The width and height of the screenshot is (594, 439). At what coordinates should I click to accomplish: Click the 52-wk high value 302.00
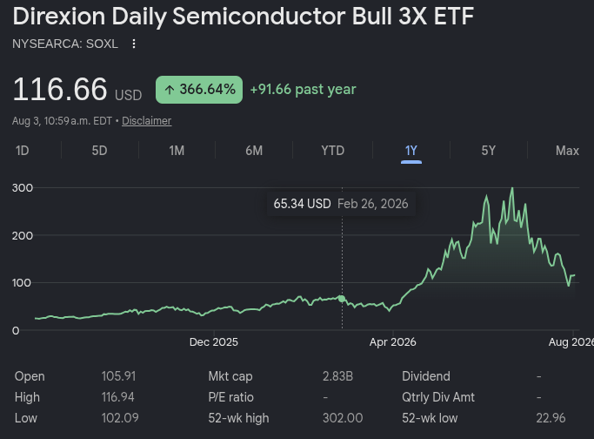pyautogui.click(x=343, y=418)
